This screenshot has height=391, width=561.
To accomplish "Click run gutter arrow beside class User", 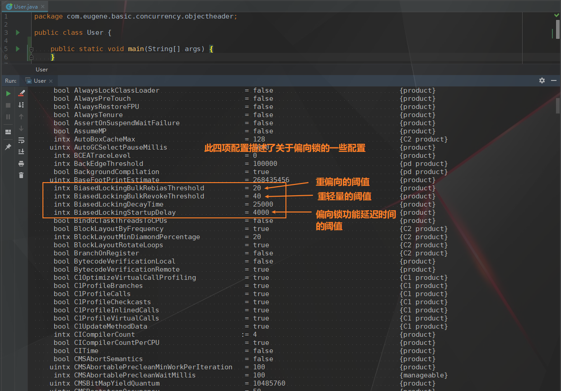I will click(18, 33).
